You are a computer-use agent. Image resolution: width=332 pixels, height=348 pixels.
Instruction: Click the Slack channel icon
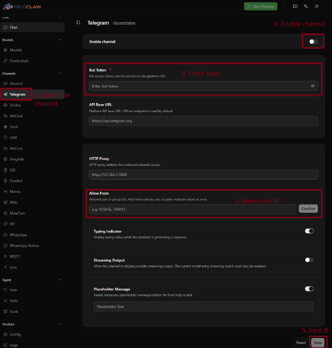click(6, 127)
